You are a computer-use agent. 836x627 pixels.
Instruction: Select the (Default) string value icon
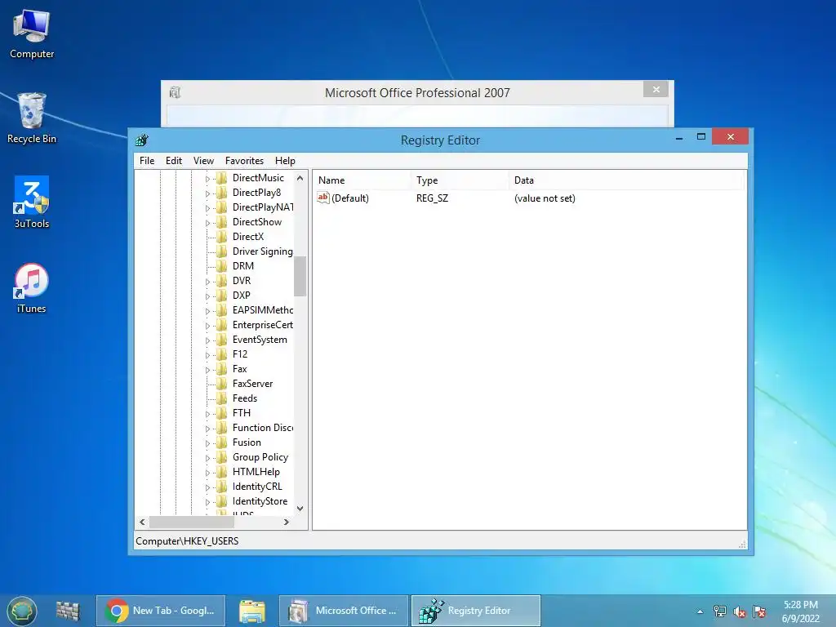coord(323,198)
